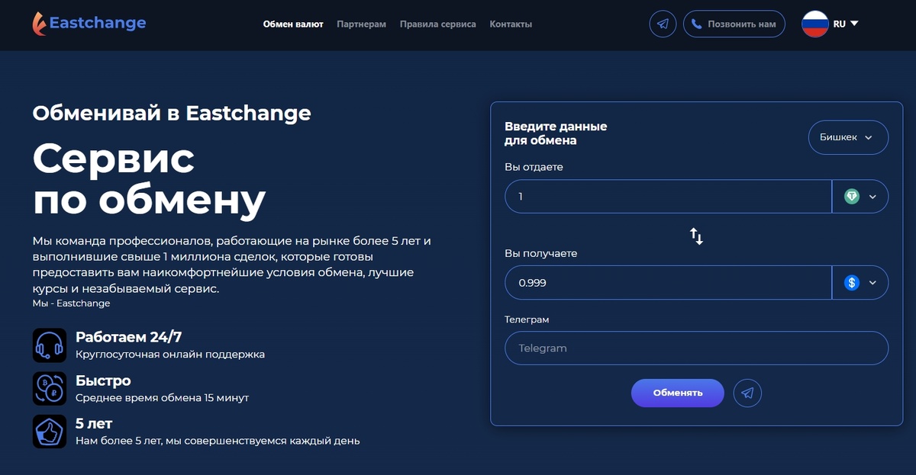
Task: Open the Обмен валют menu item
Action: [x=292, y=24]
